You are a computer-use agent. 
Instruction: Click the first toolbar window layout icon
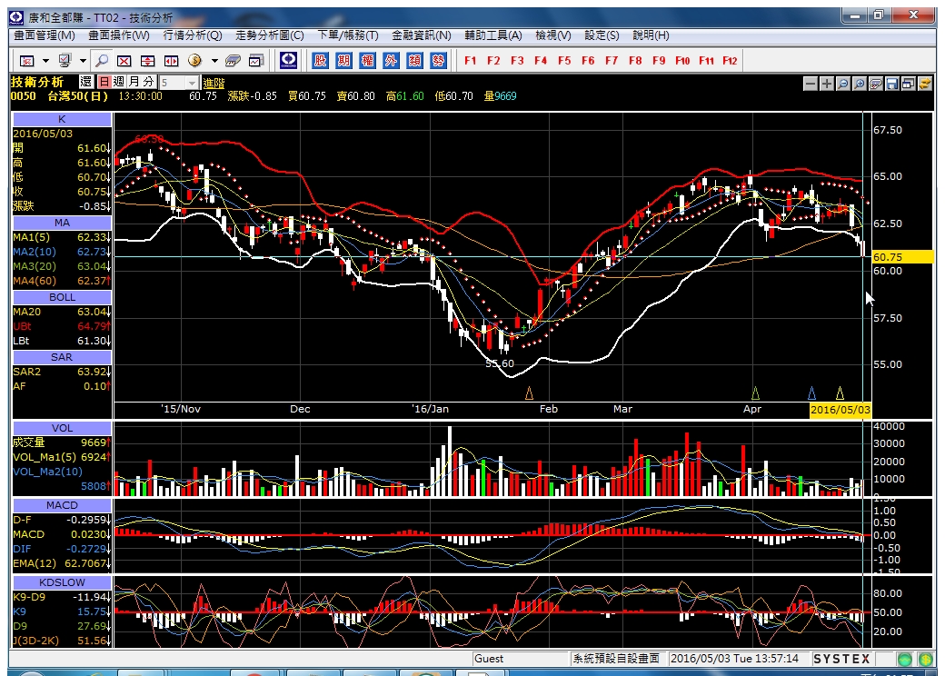coord(27,60)
